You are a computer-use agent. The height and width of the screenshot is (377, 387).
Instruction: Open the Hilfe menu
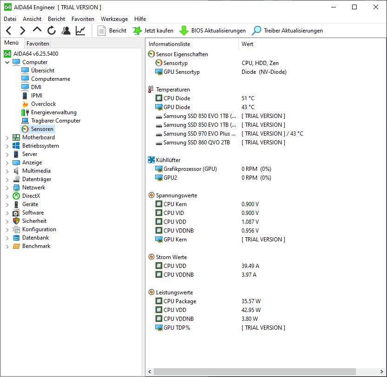(140, 19)
